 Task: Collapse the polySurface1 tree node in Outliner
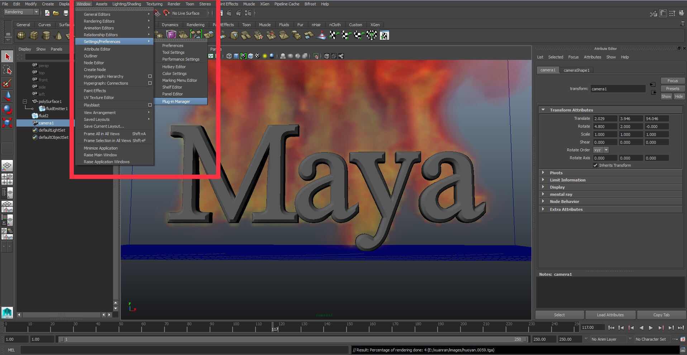click(x=25, y=101)
